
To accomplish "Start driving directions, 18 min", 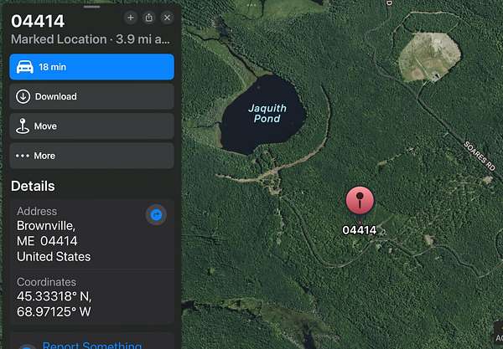I will pyautogui.click(x=91, y=67).
